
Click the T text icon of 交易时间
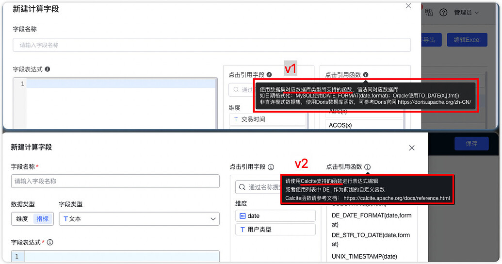tap(236, 119)
